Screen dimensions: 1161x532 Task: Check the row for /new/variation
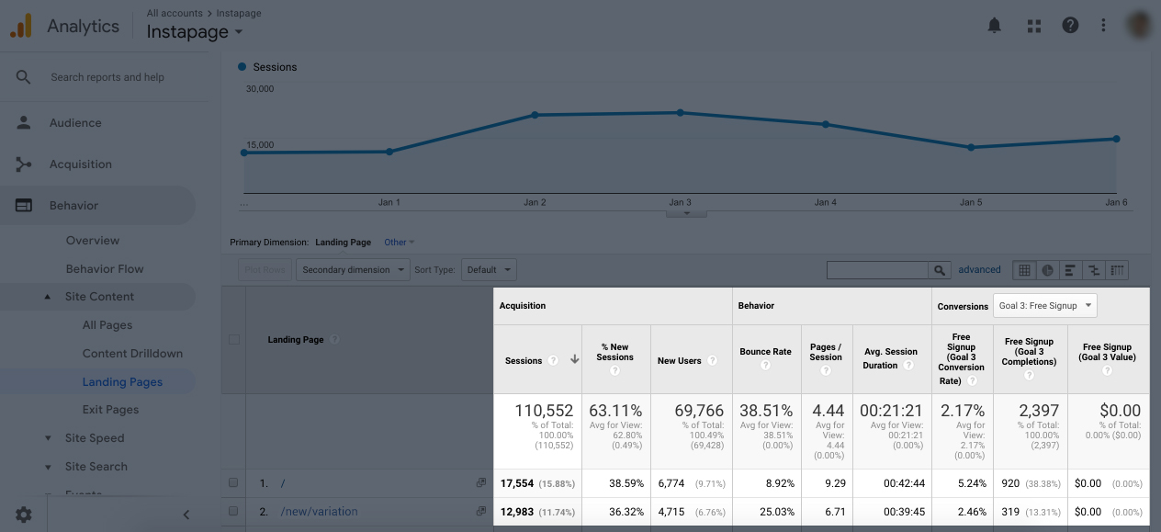233,511
